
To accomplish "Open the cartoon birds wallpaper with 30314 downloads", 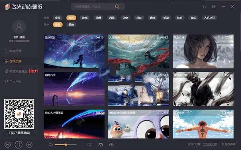I will 139,124.
